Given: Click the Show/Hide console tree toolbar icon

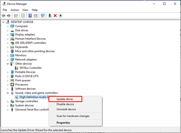Looking at the screenshot, I should click(x=16, y=16).
